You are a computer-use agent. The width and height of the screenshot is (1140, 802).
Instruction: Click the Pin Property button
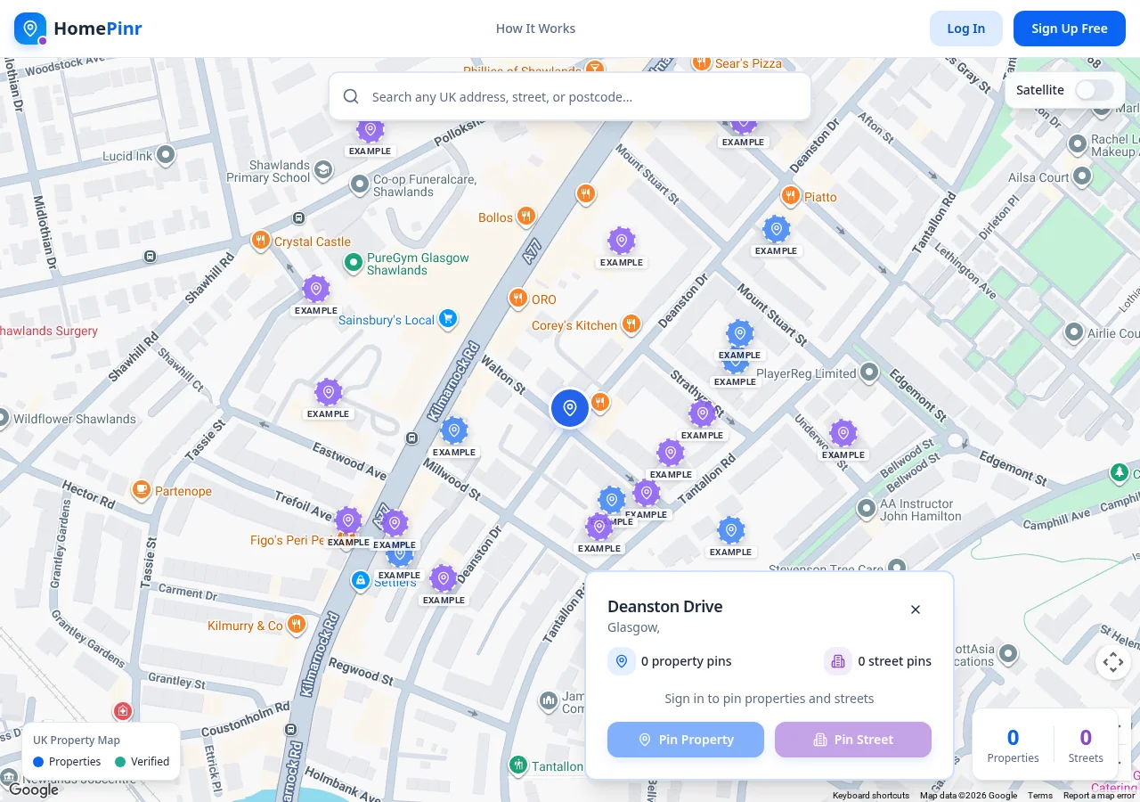(x=686, y=740)
